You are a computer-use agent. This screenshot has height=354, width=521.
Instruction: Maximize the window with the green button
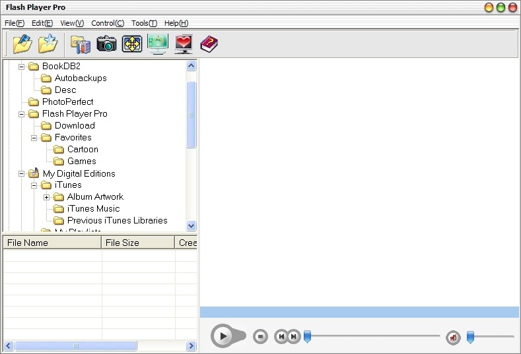click(501, 7)
